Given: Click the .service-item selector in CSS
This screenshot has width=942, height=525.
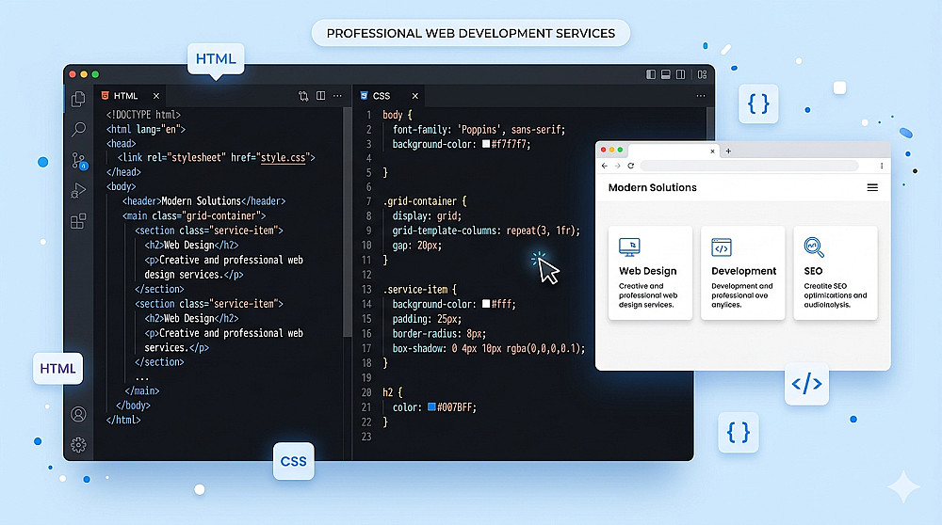Looking at the screenshot, I should pos(415,289).
